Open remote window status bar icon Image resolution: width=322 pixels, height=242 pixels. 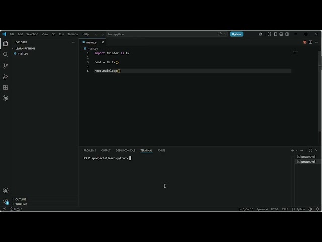pyautogui.click(x=4, y=209)
